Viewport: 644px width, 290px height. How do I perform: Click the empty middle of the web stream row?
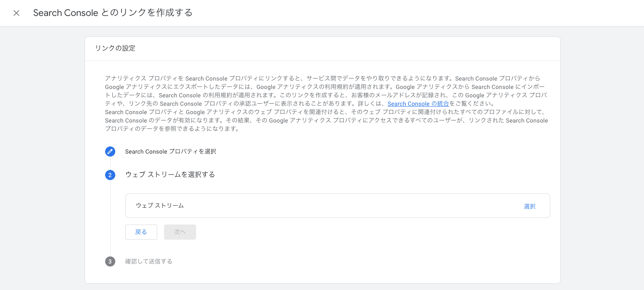coord(337,206)
